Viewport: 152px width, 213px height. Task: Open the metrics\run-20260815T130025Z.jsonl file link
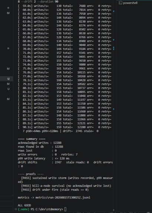(x=63, y=197)
